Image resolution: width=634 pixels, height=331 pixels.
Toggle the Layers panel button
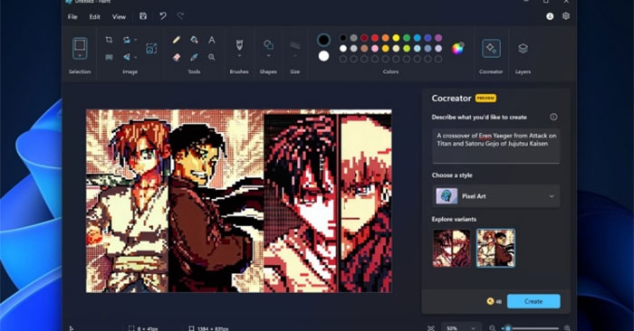click(523, 49)
